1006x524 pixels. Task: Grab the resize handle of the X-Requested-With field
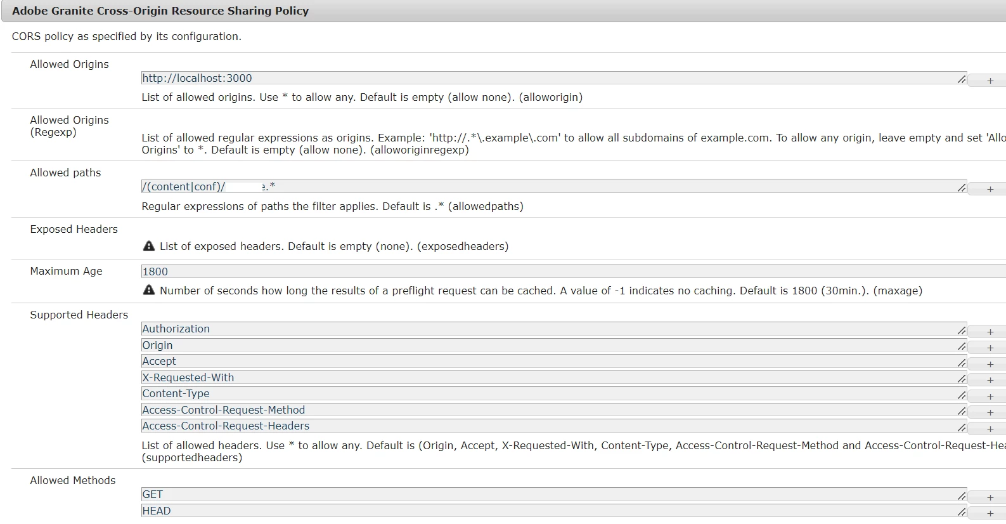click(962, 379)
